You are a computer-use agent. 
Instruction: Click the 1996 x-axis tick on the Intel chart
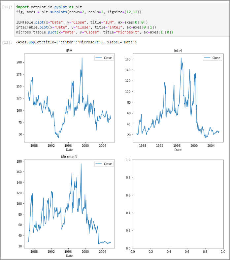click(177, 146)
